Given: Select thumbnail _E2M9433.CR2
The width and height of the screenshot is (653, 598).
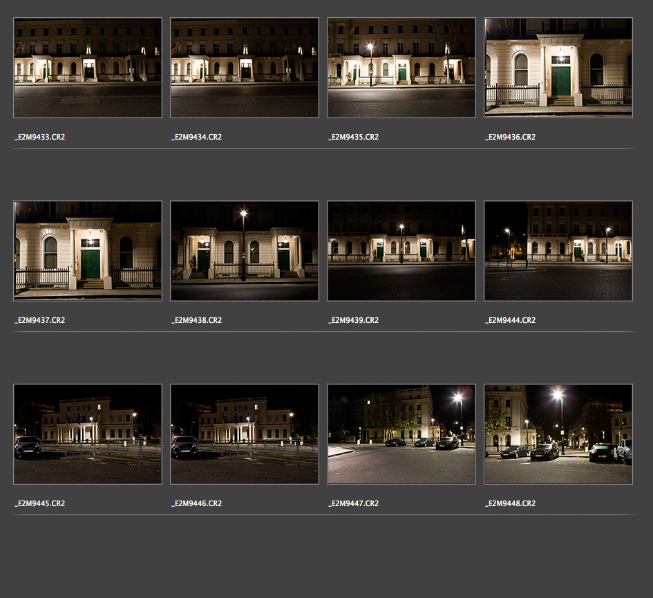Looking at the screenshot, I should [88, 68].
